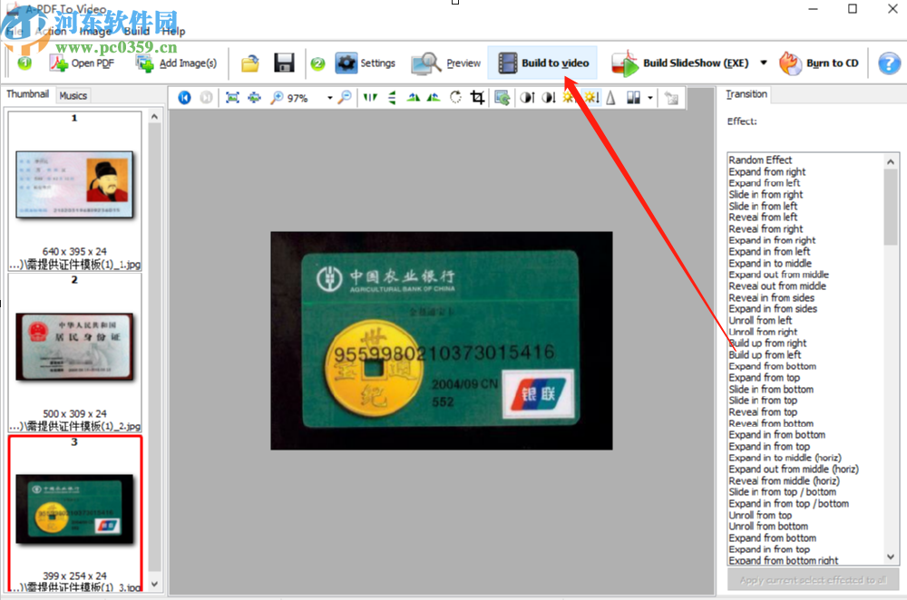Click the increase brightness sun icon

[567, 97]
